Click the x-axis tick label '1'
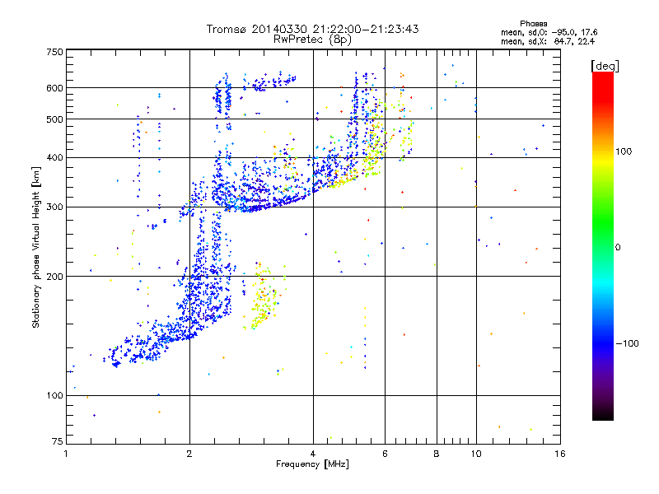This screenshot has height=494, width=659. 66,454
